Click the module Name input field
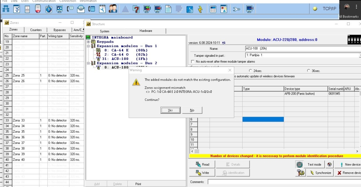The width and height of the screenshot is (361, 187). point(301,49)
